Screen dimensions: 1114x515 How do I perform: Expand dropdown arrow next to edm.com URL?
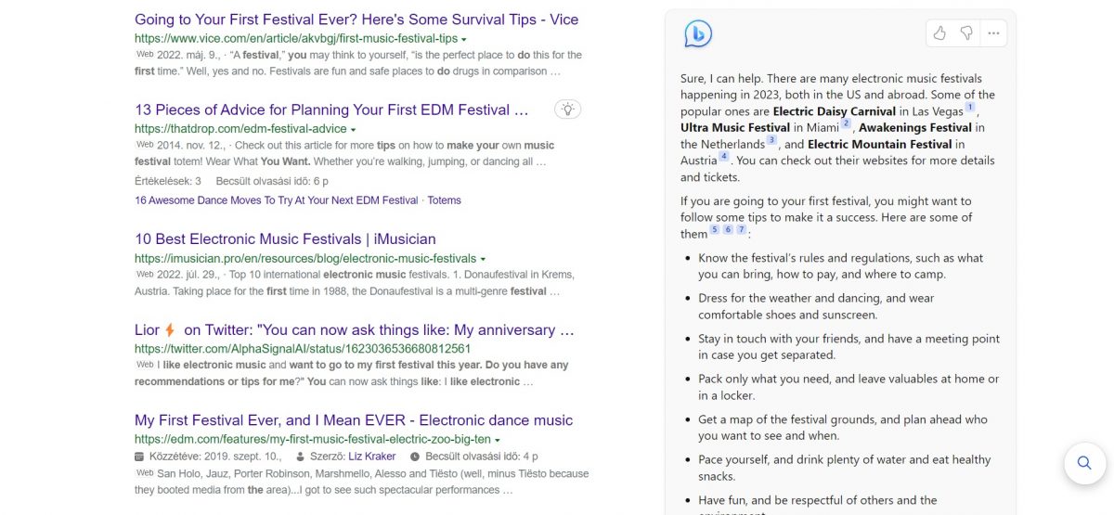(x=498, y=440)
